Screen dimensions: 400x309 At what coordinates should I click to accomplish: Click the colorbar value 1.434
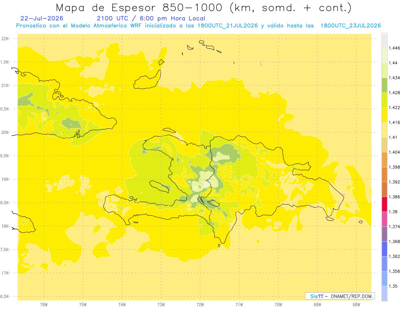395,78
